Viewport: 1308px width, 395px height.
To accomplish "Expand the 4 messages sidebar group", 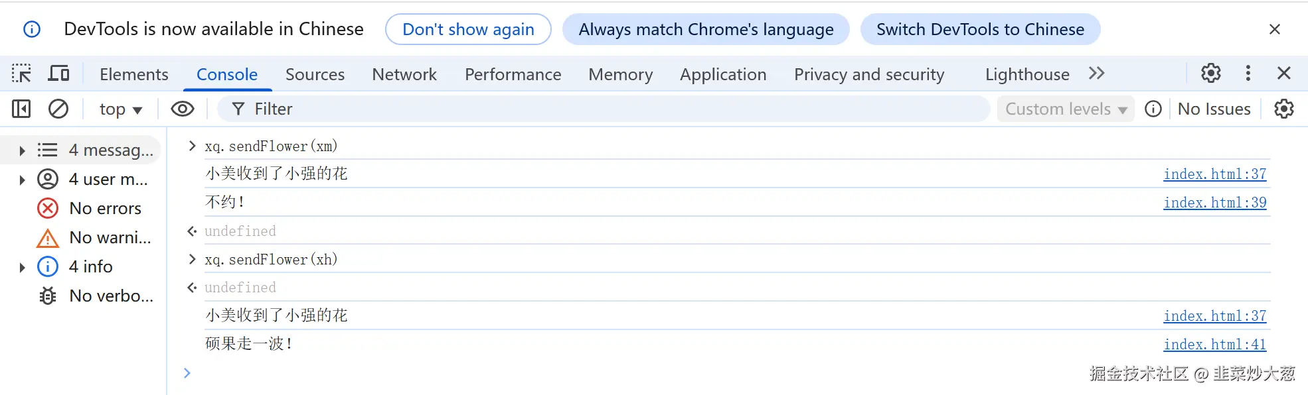I will 22,150.
